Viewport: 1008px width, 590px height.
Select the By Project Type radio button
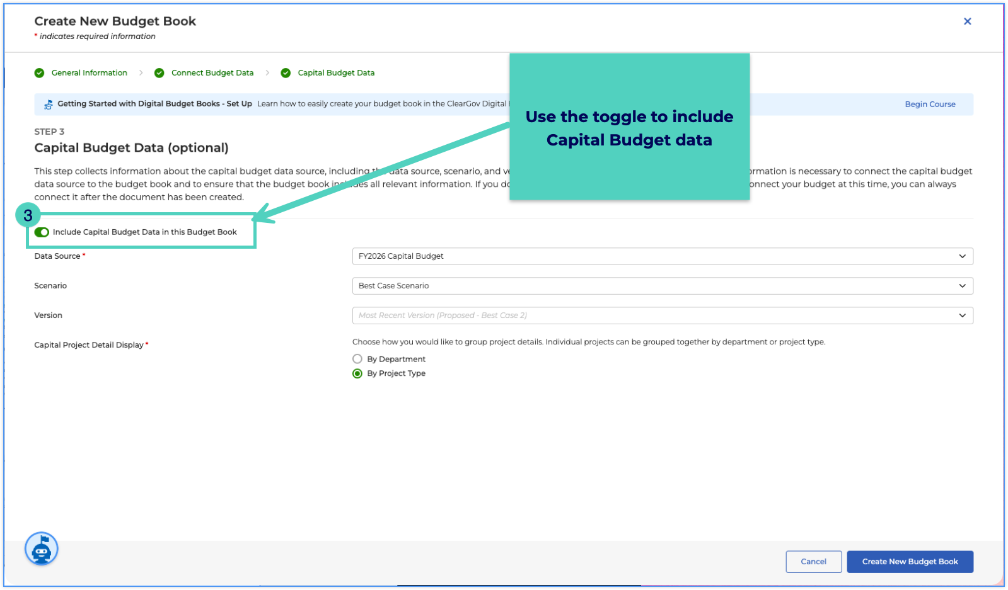(x=357, y=373)
